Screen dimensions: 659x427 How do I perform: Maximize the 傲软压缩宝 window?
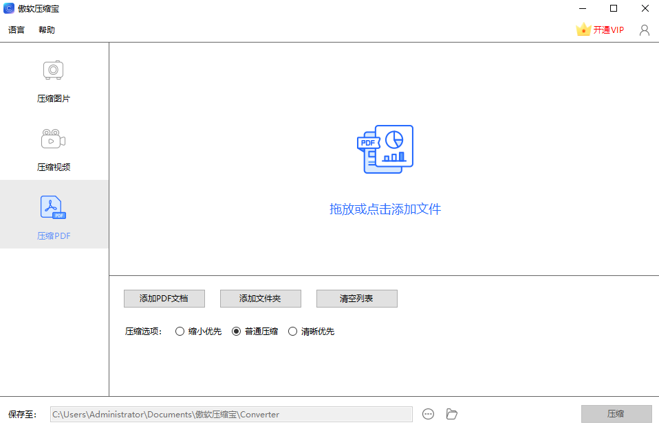pyautogui.click(x=614, y=8)
